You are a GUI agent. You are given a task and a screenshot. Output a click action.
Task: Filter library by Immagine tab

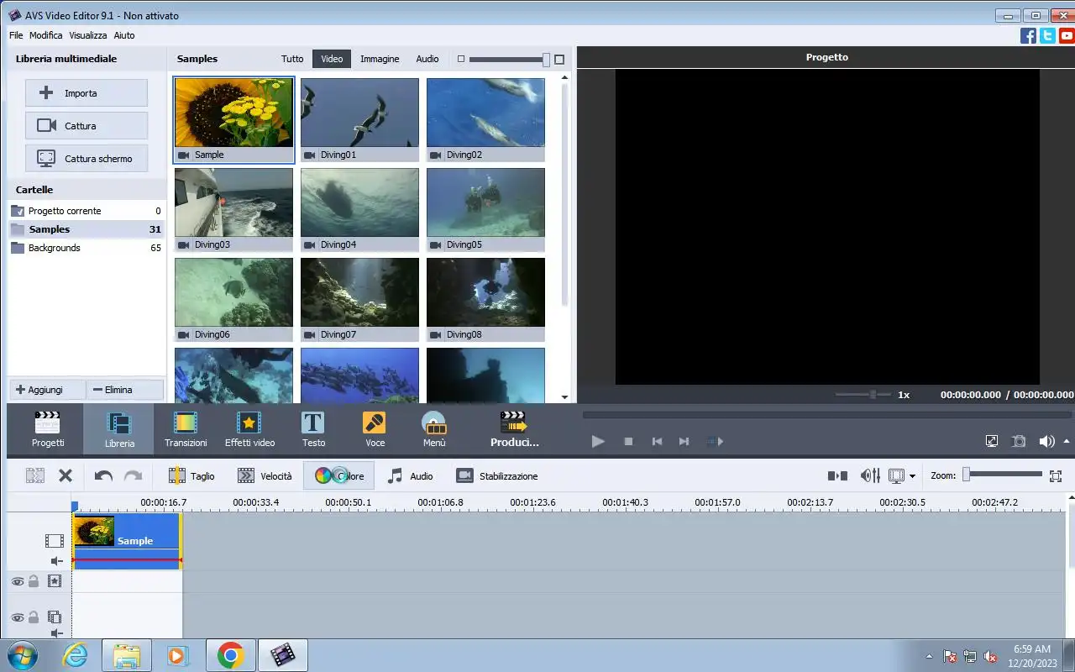380,59
